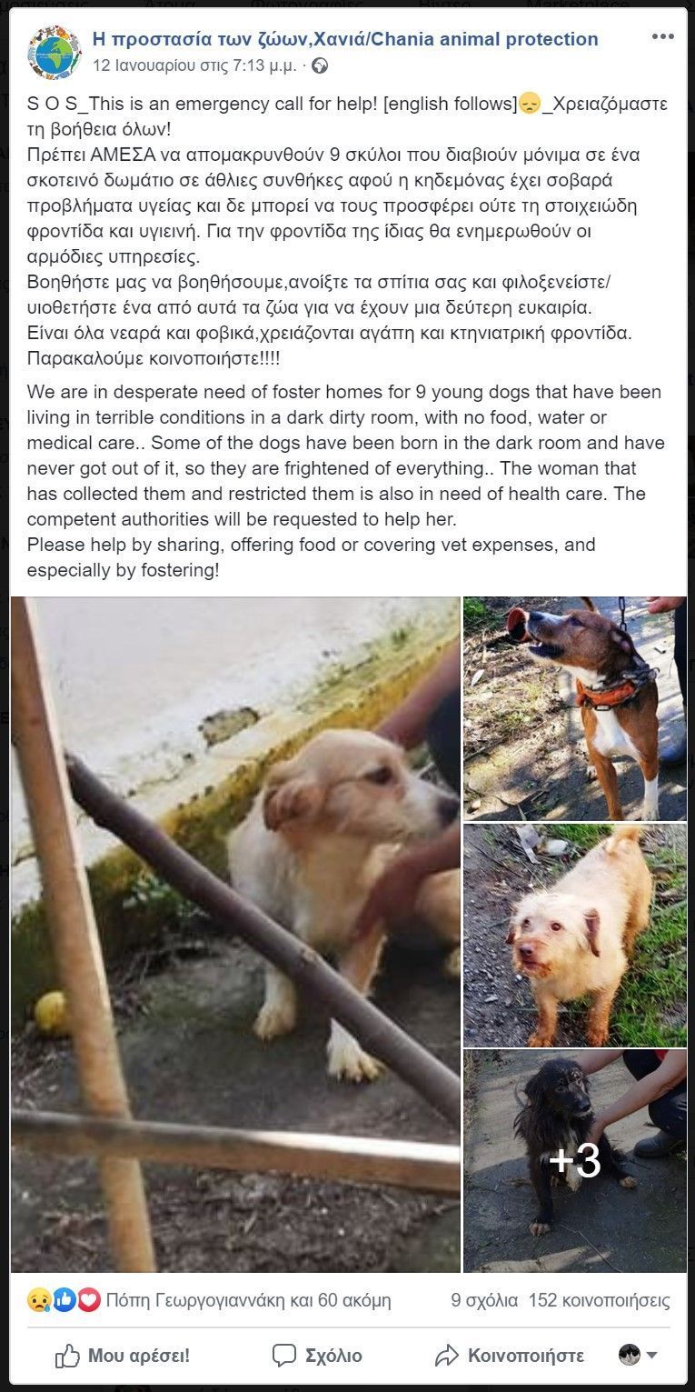Click the thumbs-up icon beside Μου αρέσει

67,1357
